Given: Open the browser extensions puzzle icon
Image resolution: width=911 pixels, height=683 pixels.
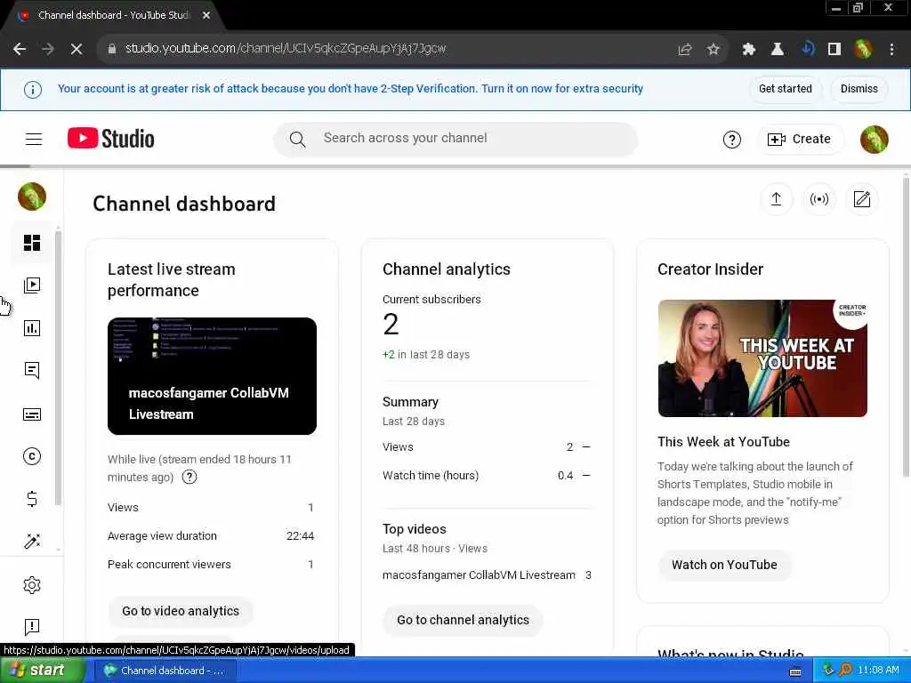Looking at the screenshot, I should pos(749,50).
